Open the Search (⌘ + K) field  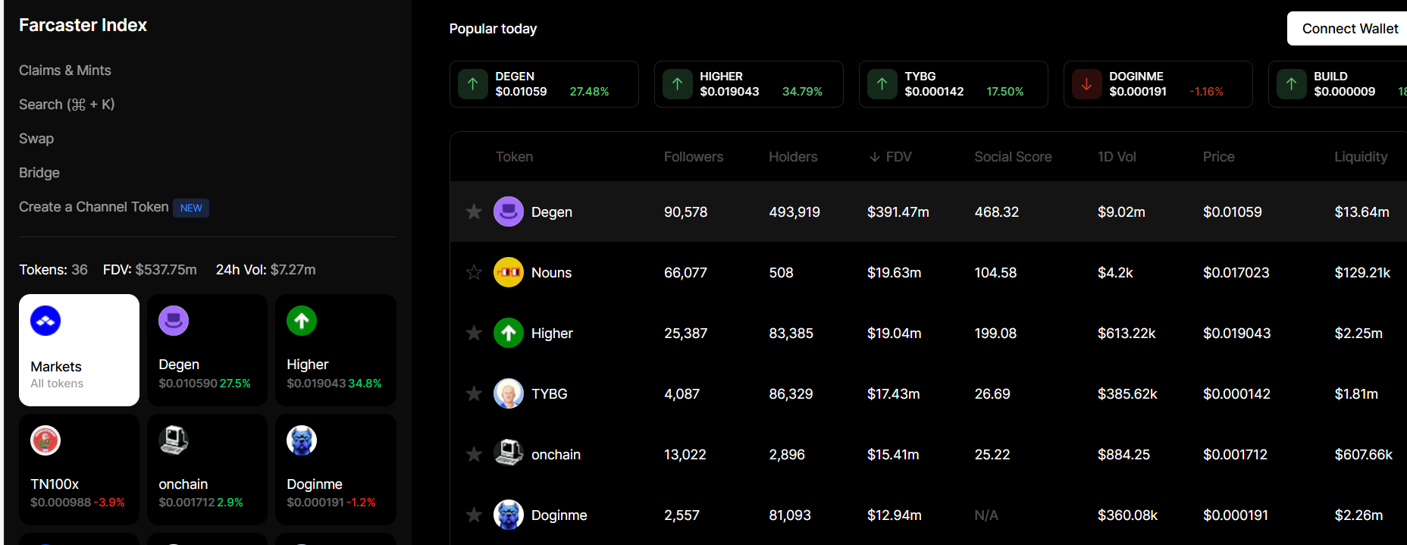tap(67, 105)
